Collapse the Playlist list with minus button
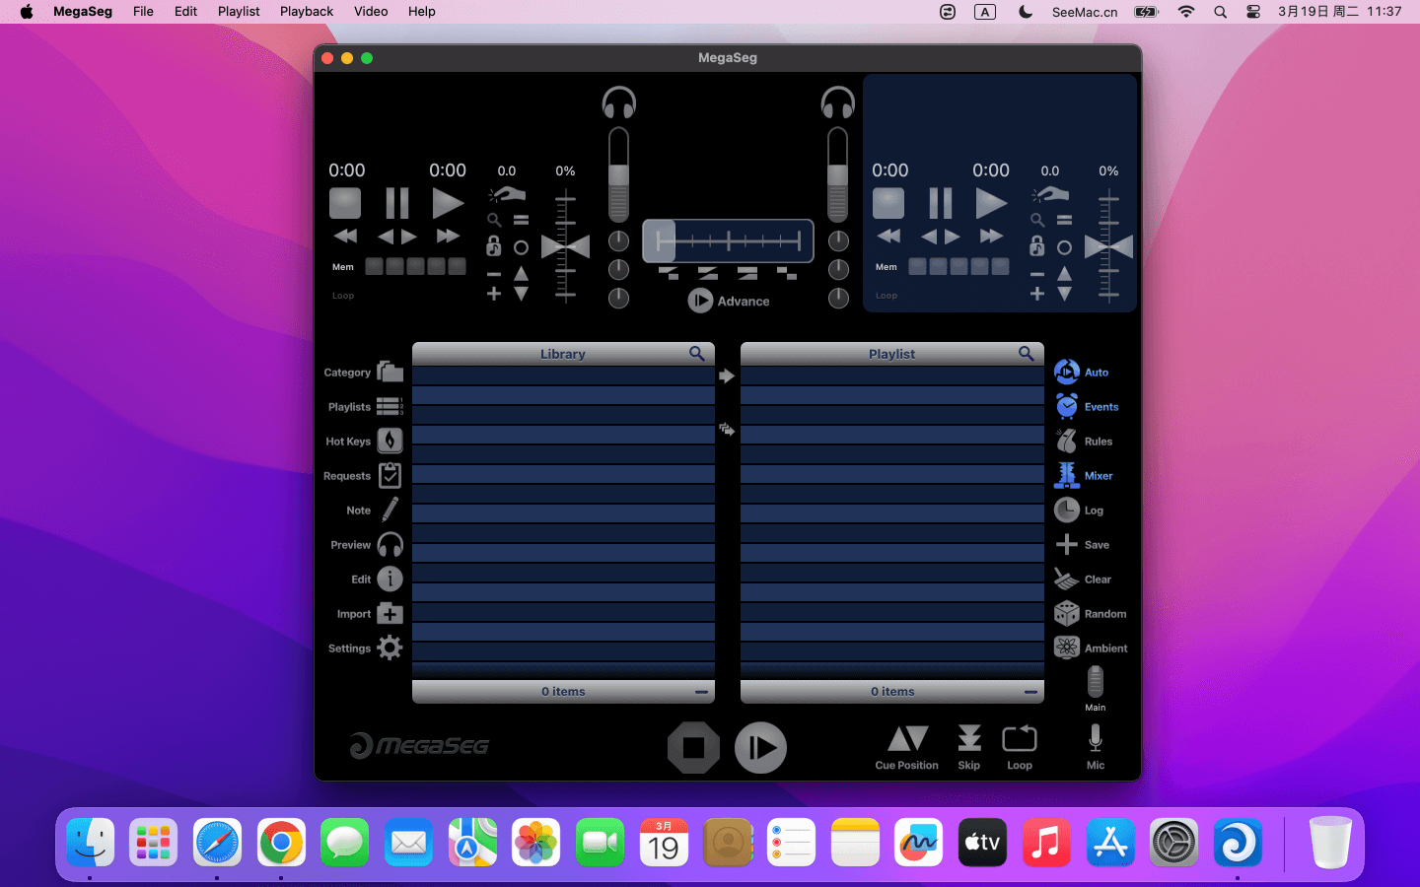Viewport: 1420px width, 887px height. pos(1030,692)
